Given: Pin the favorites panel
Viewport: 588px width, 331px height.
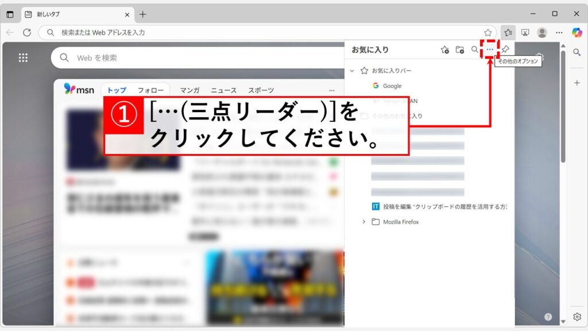Looking at the screenshot, I should click(x=505, y=49).
